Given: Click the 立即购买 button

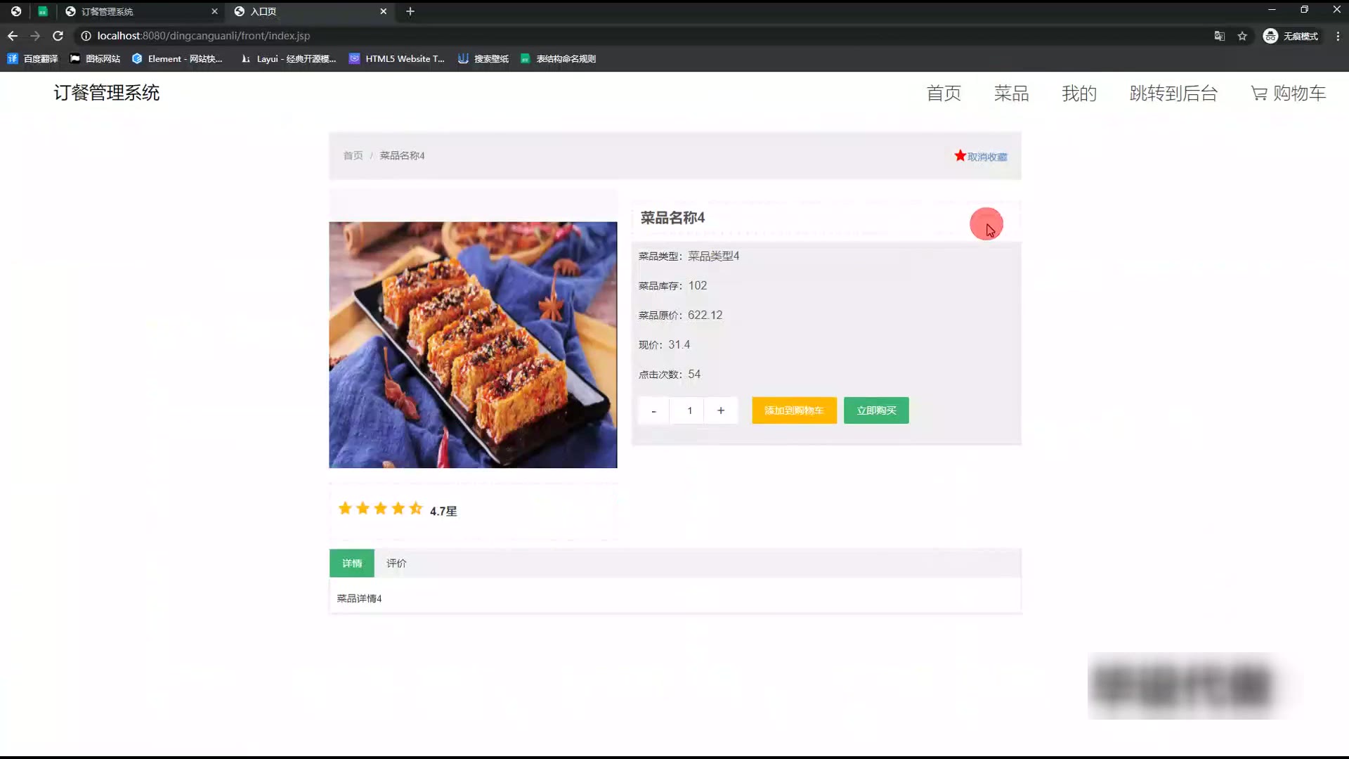Looking at the screenshot, I should click(x=876, y=410).
